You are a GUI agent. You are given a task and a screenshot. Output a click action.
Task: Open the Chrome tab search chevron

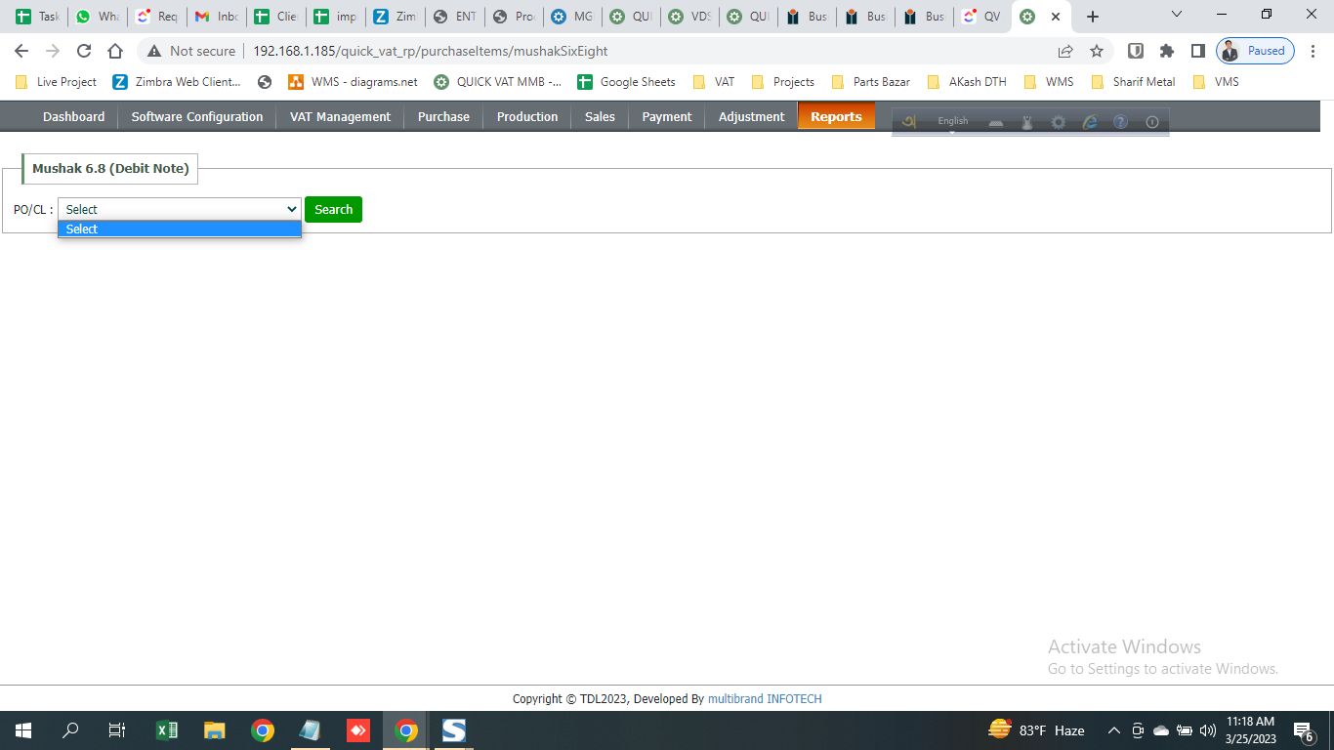(1177, 15)
